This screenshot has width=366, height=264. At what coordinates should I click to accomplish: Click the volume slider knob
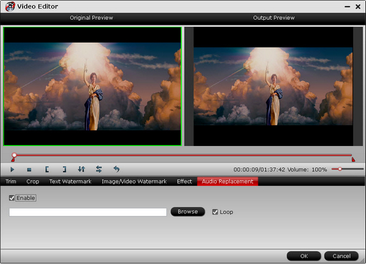tap(340, 169)
